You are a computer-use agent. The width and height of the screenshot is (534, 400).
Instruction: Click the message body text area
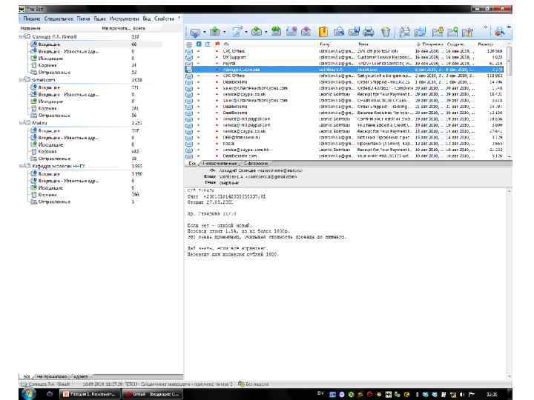(346, 282)
